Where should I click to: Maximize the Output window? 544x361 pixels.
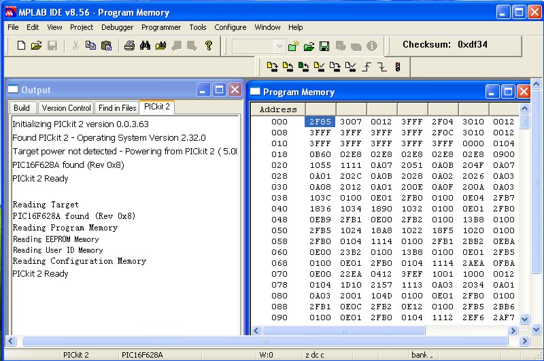pos(219,90)
